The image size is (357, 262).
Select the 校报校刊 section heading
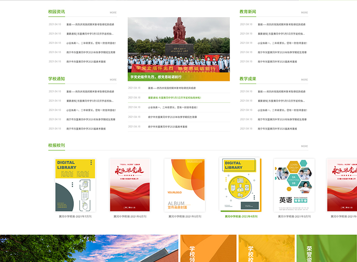56,146
